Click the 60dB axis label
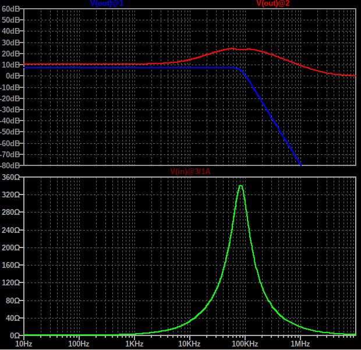The height and width of the screenshot is (350, 361). pos(10,9)
